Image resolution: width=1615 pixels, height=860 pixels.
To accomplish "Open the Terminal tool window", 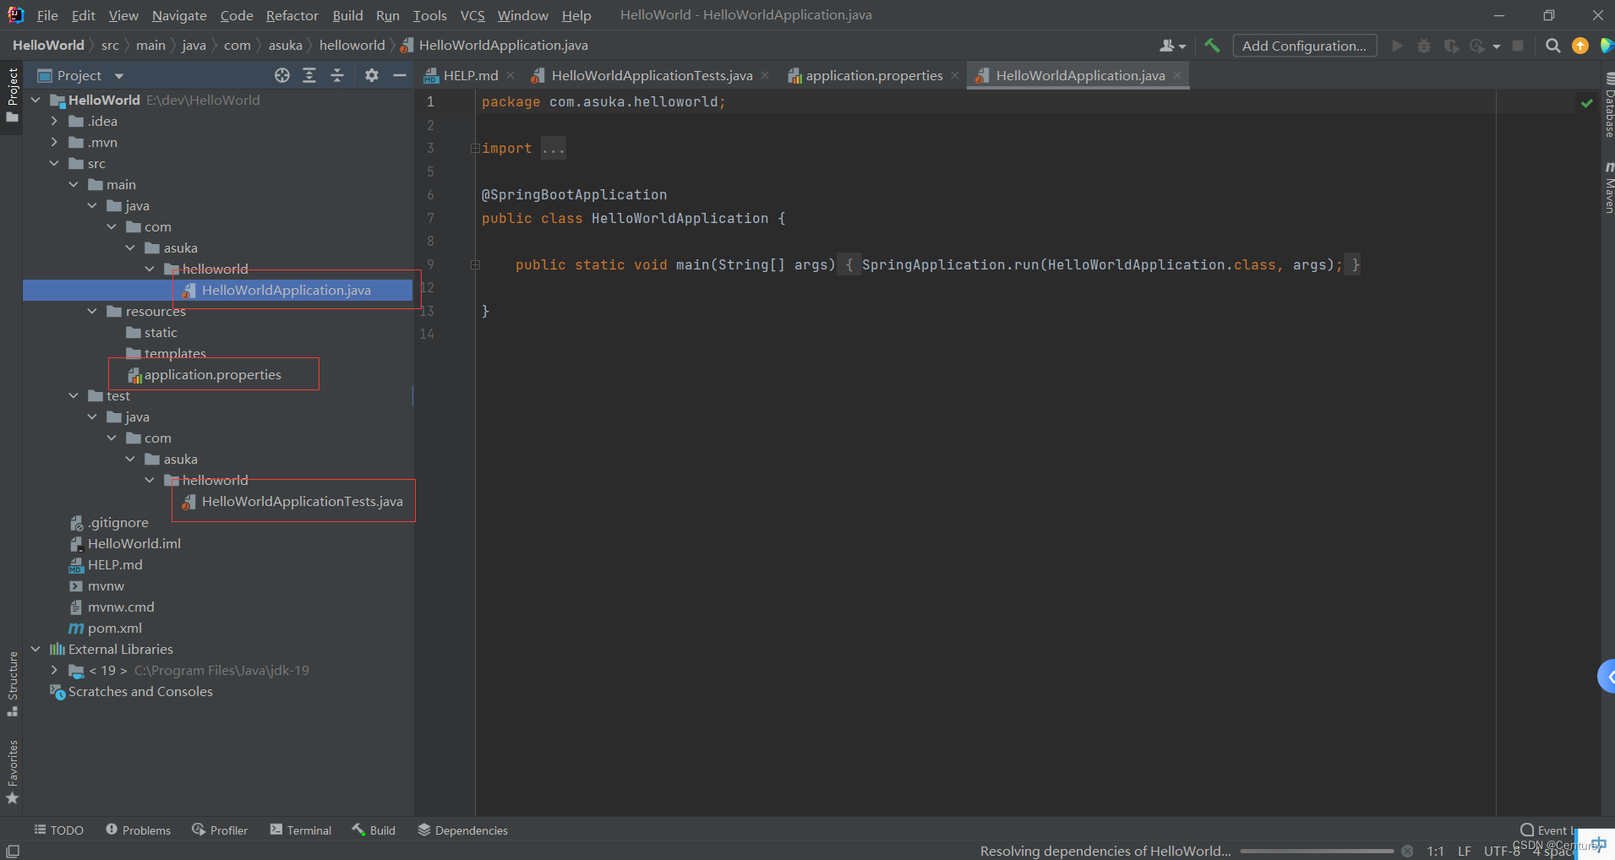I will coord(300,830).
